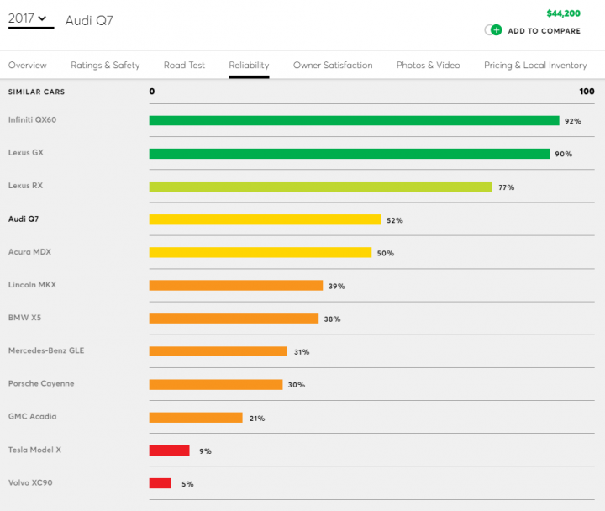
Task: Click the 9% score value
Action: [x=205, y=451]
